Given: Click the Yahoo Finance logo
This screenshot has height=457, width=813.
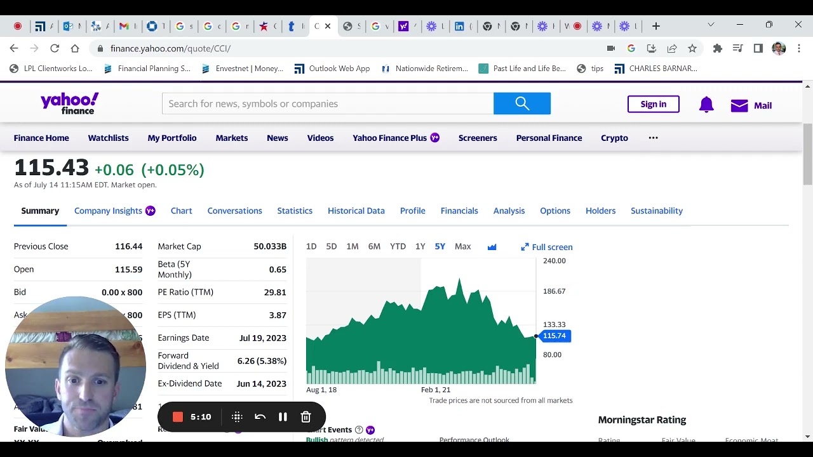Looking at the screenshot, I should pyautogui.click(x=70, y=103).
